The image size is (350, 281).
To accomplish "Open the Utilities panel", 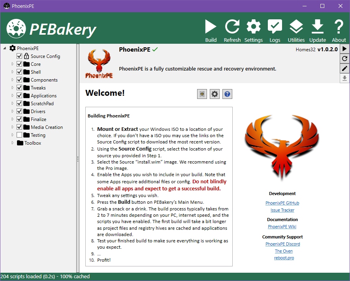I will (296, 31).
